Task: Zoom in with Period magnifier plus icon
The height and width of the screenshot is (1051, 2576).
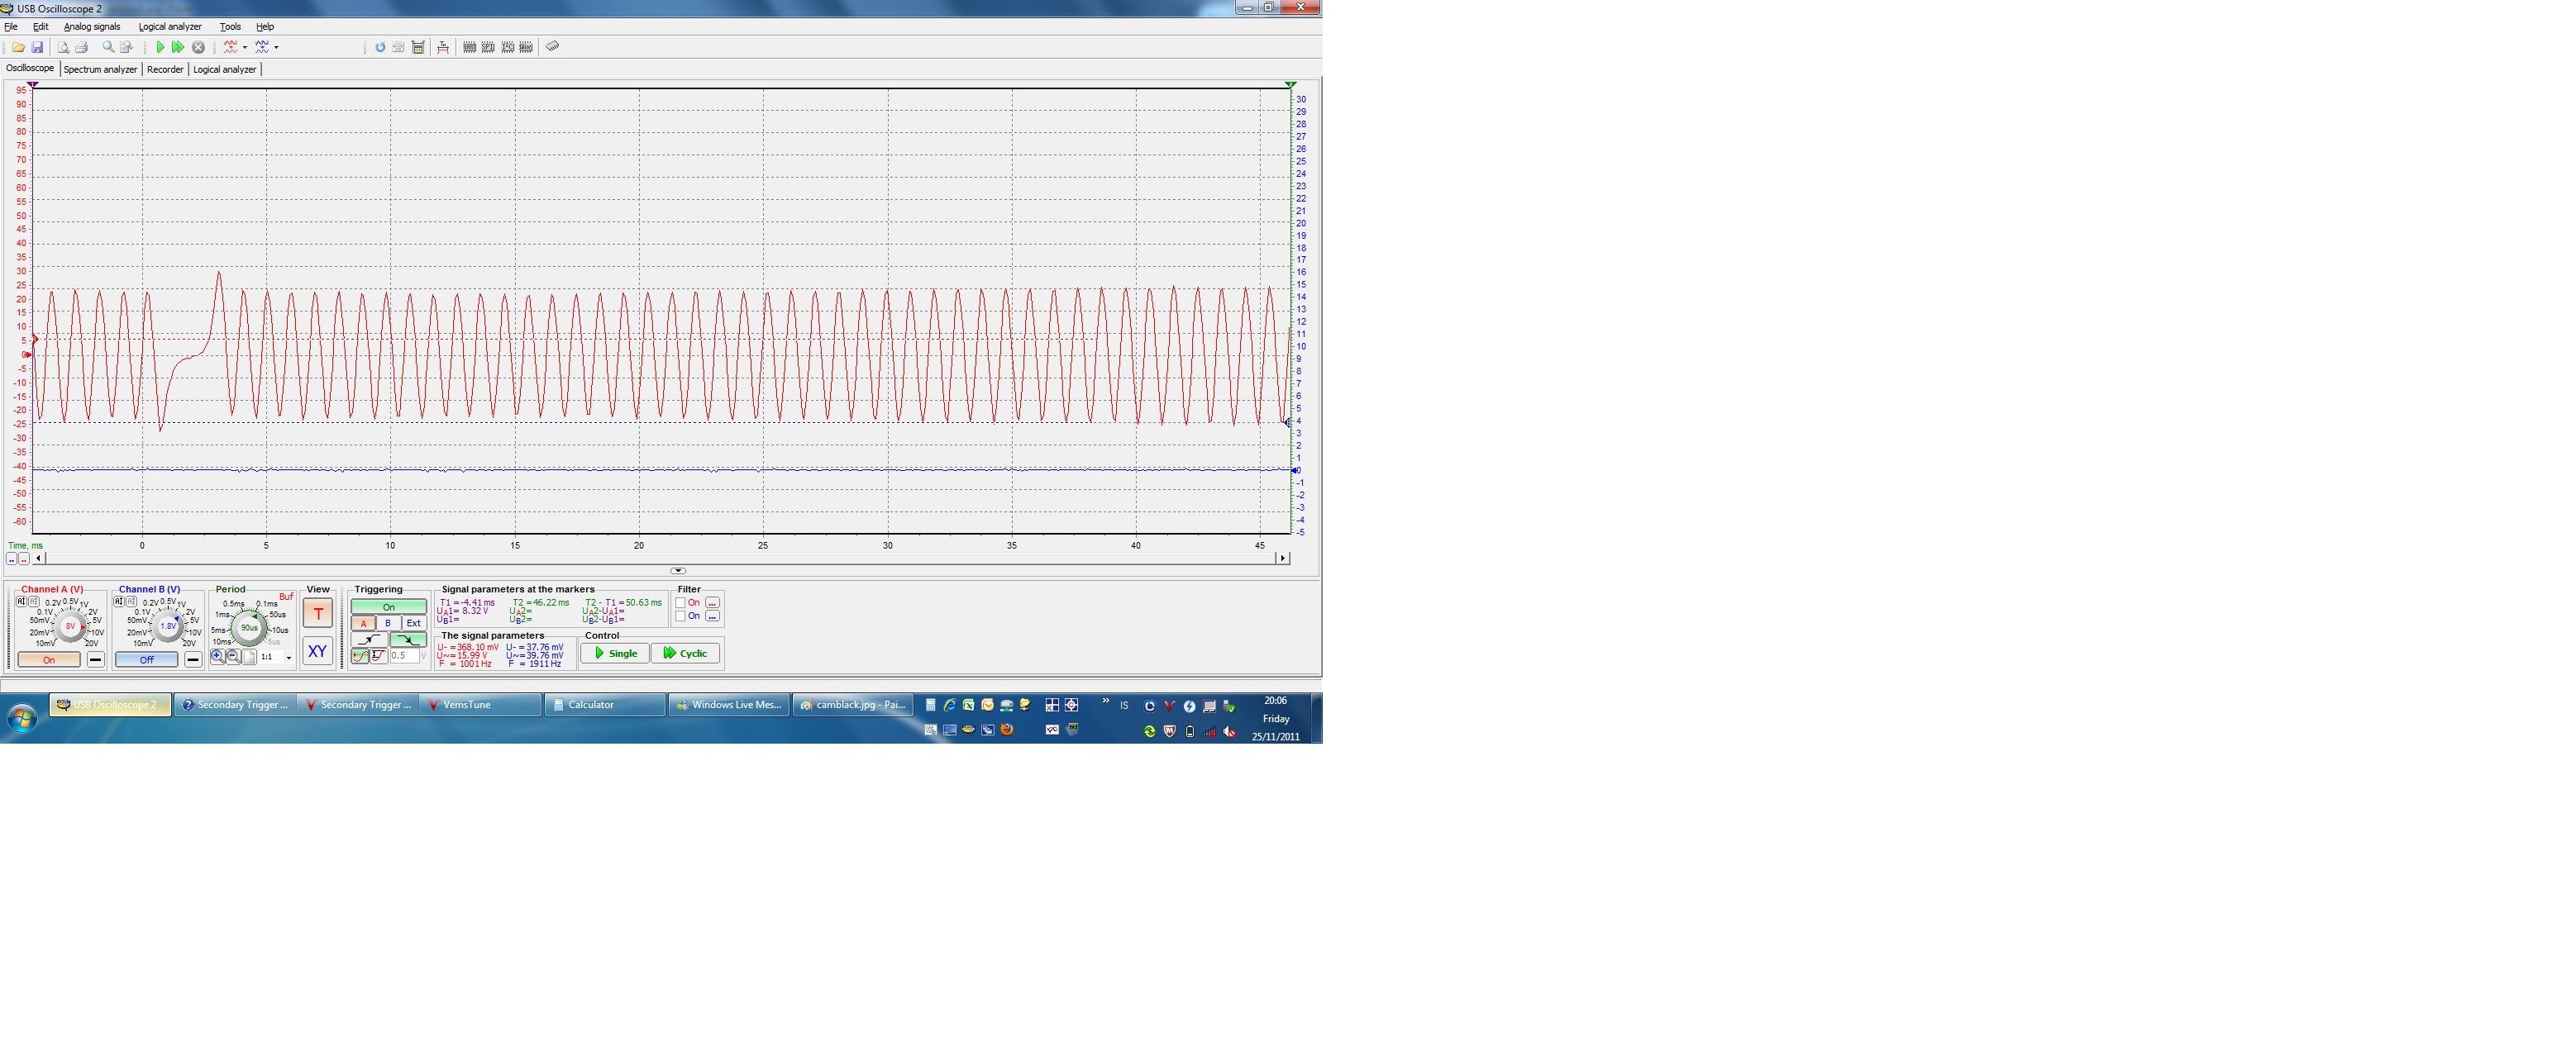Action: coord(218,656)
